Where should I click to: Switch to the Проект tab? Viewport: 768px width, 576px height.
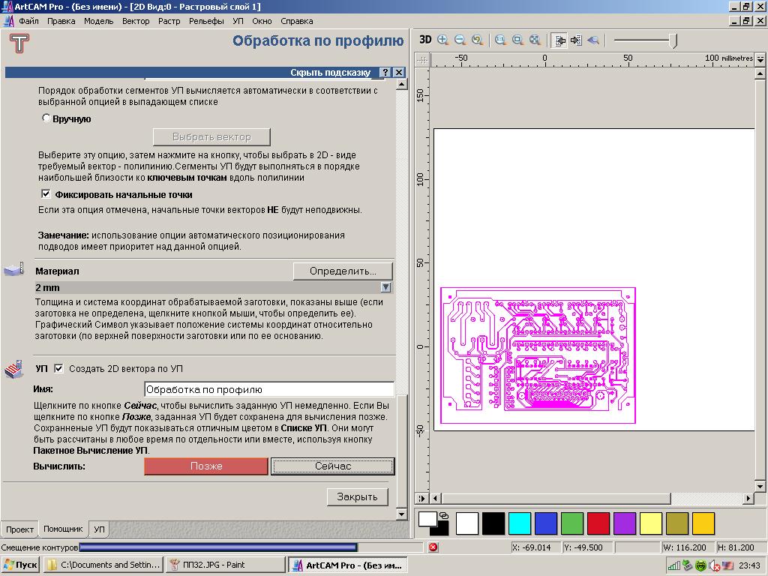click(19, 529)
